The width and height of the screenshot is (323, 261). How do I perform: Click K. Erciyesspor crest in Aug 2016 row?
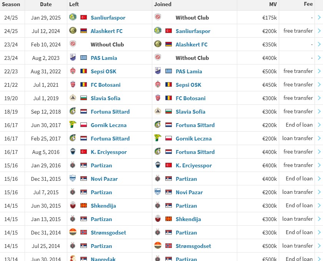(x=73, y=152)
